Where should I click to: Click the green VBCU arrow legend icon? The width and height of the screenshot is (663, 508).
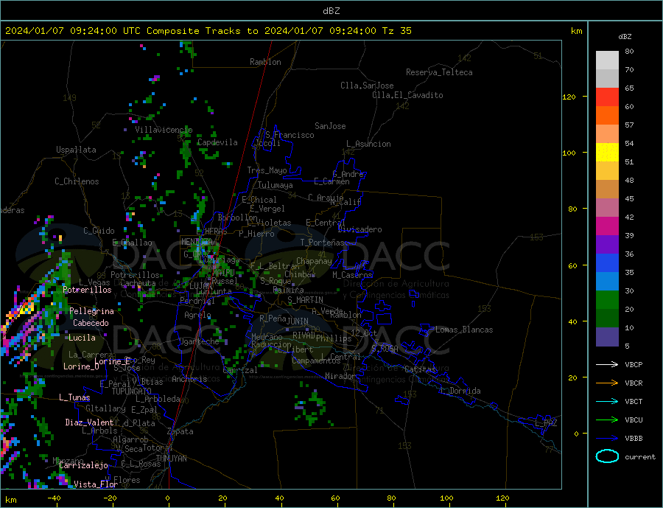(607, 420)
